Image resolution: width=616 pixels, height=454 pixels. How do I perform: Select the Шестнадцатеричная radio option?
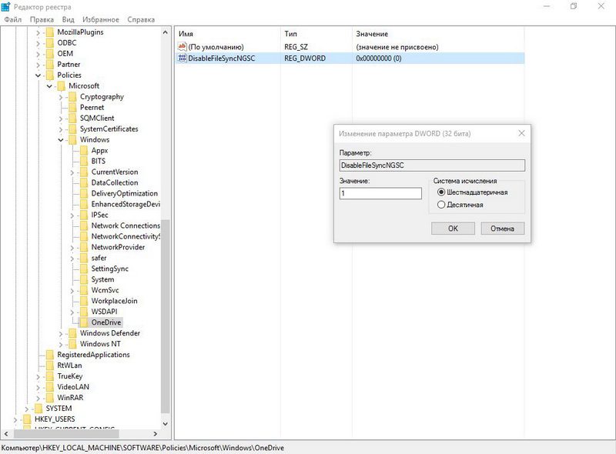coord(441,192)
